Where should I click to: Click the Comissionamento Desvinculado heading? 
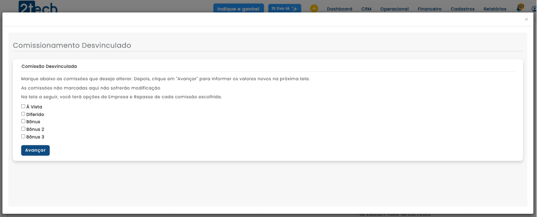pos(72,45)
